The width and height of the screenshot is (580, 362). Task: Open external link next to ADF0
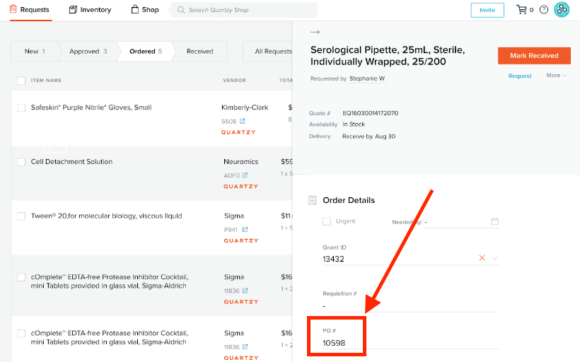pos(245,175)
